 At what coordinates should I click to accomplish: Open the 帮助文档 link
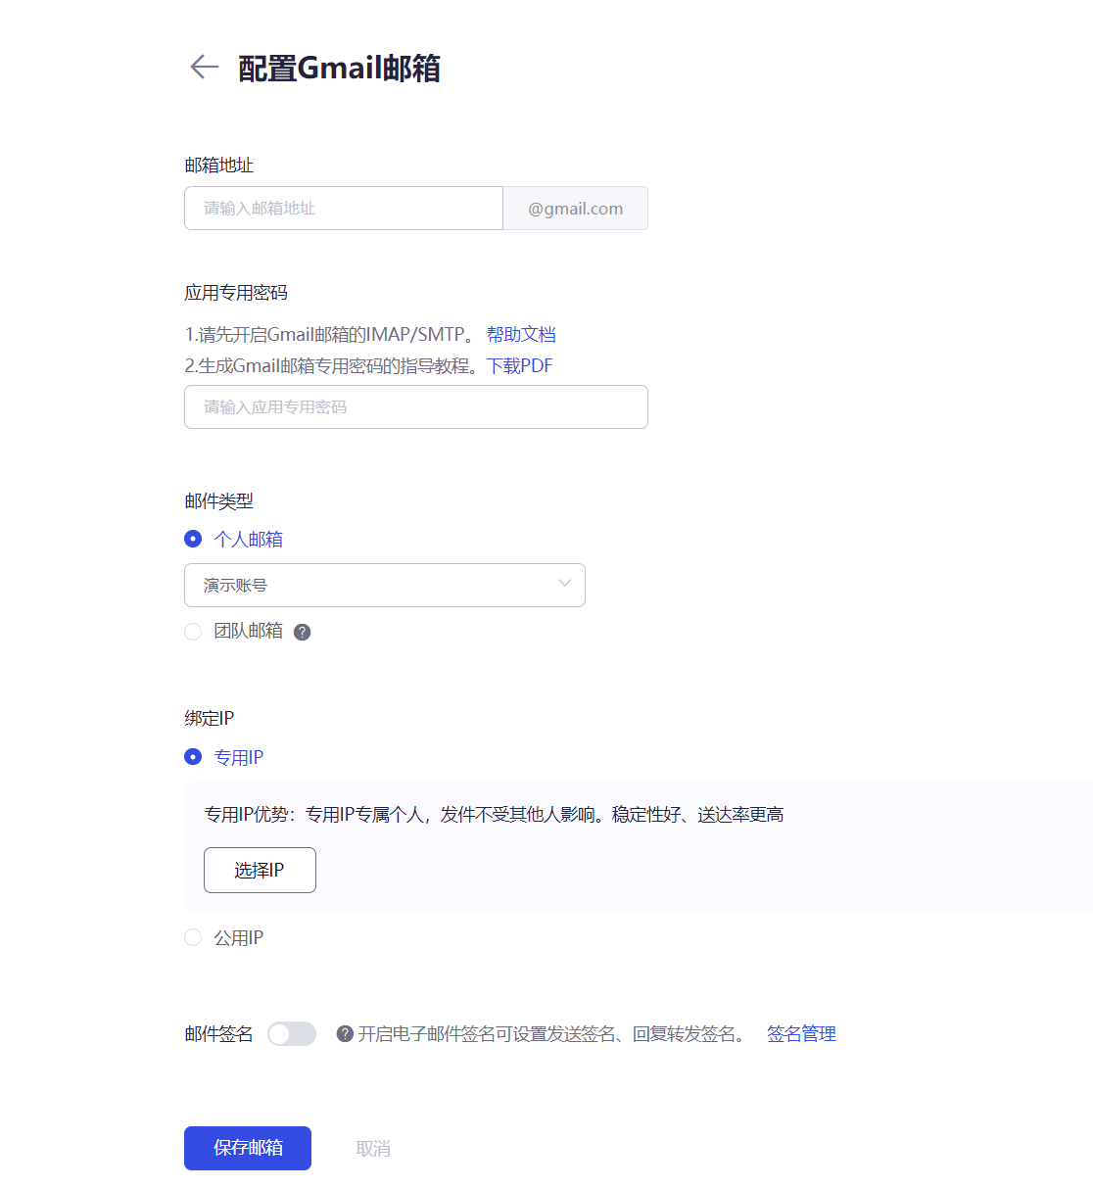[521, 334]
